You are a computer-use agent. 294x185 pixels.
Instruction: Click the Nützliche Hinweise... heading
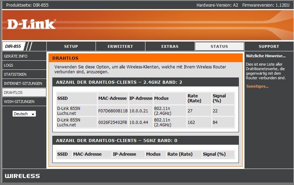pyautogui.click(x=266, y=56)
